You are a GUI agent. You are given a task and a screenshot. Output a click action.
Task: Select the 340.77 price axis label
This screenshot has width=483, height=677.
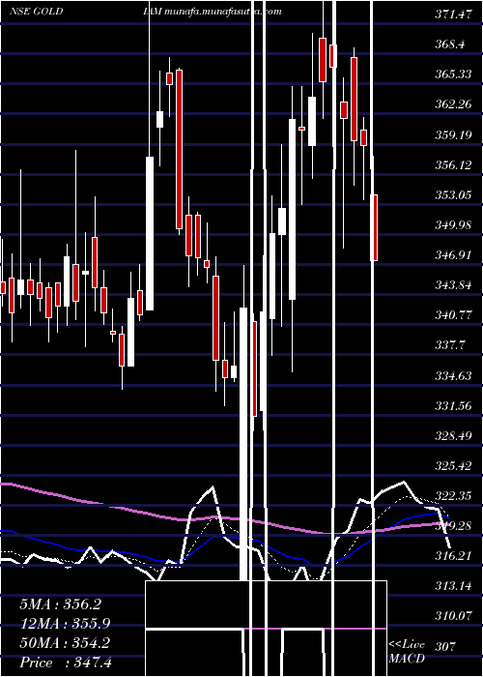coord(455,315)
